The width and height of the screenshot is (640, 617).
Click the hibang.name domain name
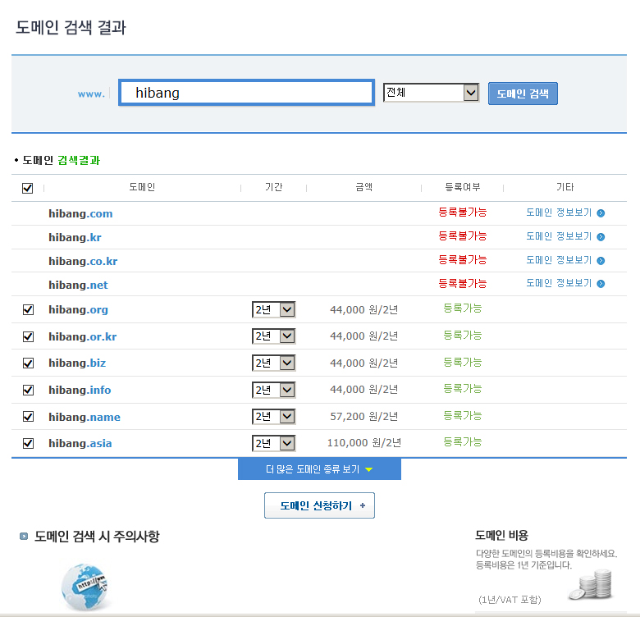click(x=85, y=417)
